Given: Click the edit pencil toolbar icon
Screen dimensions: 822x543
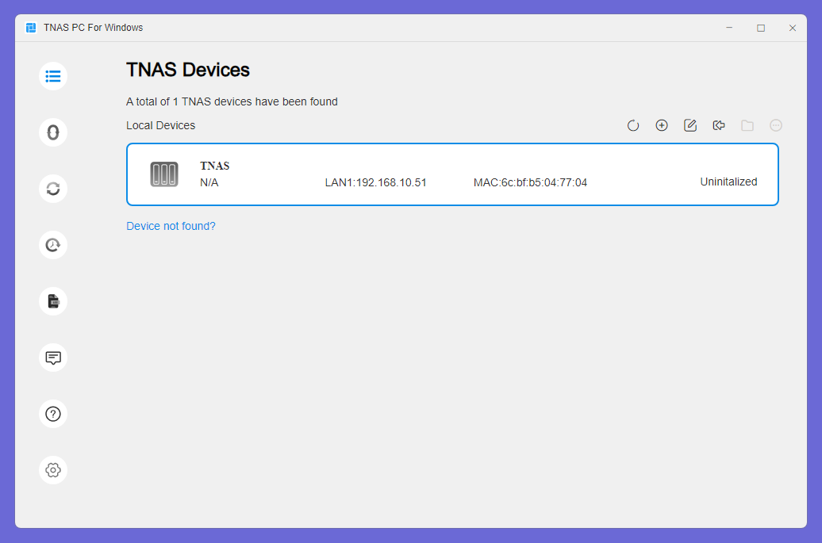Looking at the screenshot, I should (x=690, y=125).
